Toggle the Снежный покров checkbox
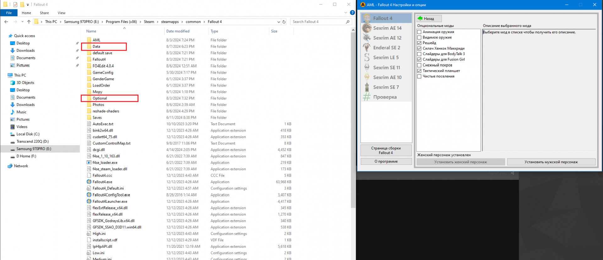Viewport: 603px width, 260px height. click(x=419, y=65)
